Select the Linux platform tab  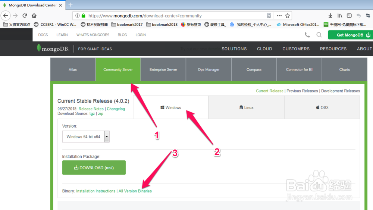pyautogui.click(x=246, y=107)
